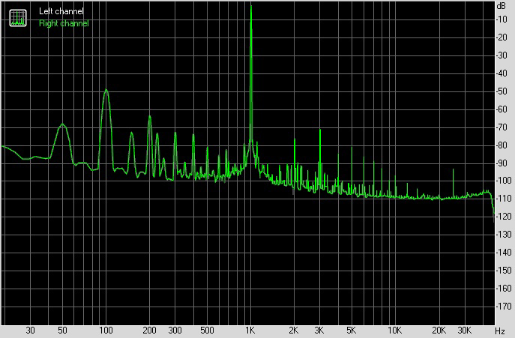515x338 pixels.
Task: Click the dB unit label
Action: pos(502,6)
